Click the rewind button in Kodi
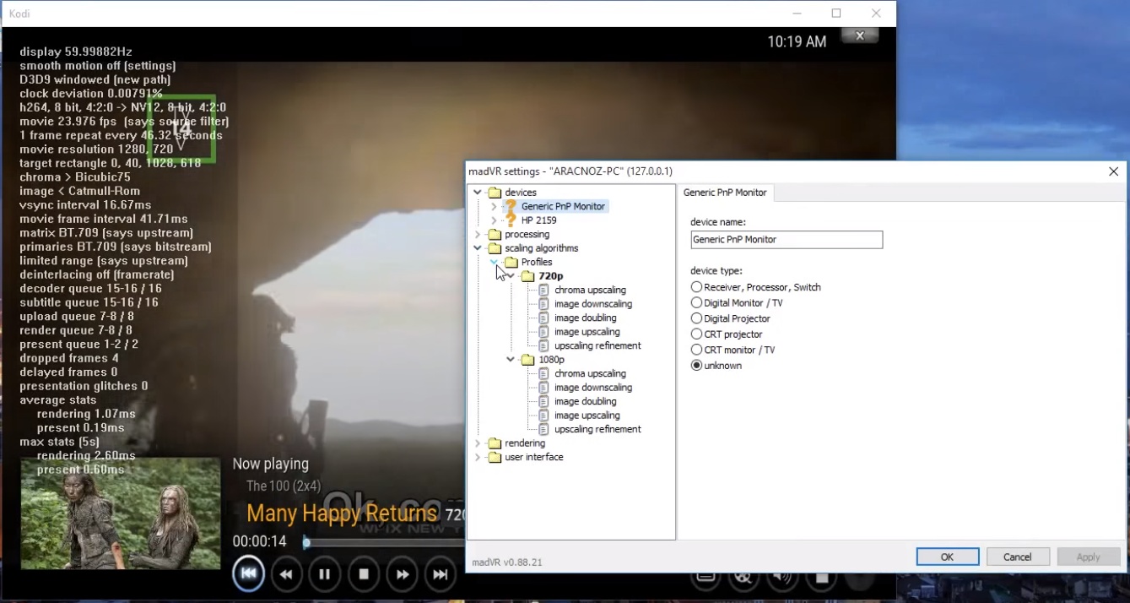The image size is (1130, 603). point(286,574)
